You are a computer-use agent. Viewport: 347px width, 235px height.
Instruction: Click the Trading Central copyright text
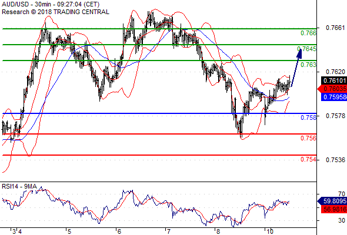tap(55, 12)
